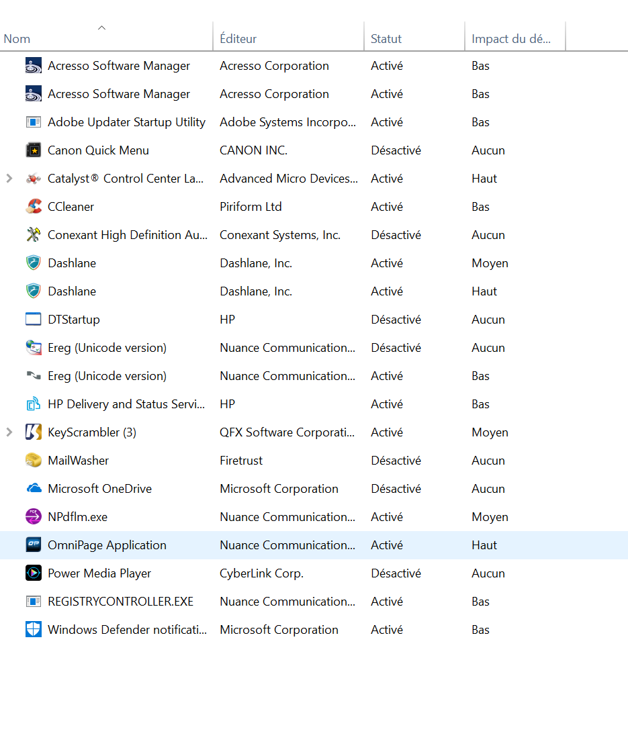The image size is (628, 752).
Task: Click the CCleaner icon
Action: coord(33,207)
